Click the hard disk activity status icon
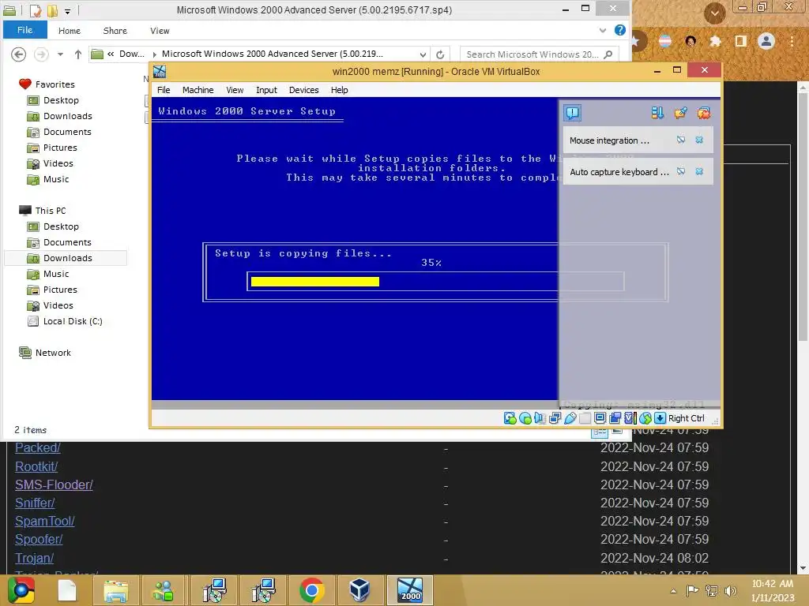This screenshot has height=606, width=809. point(510,418)
